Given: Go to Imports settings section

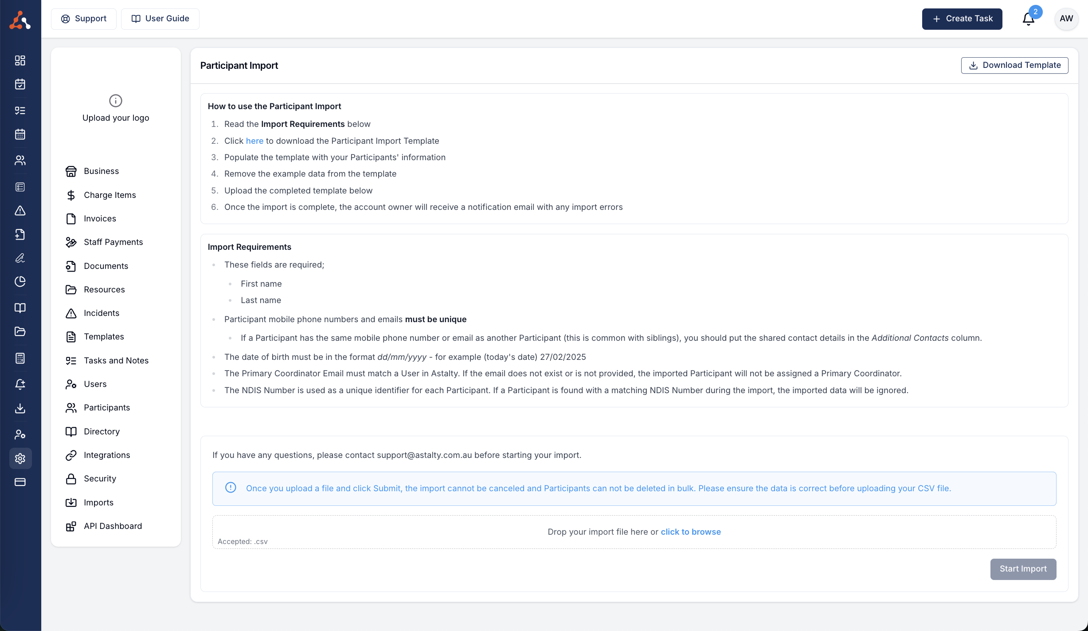Looking at the screenshot, I should click(x=98, y=502).
